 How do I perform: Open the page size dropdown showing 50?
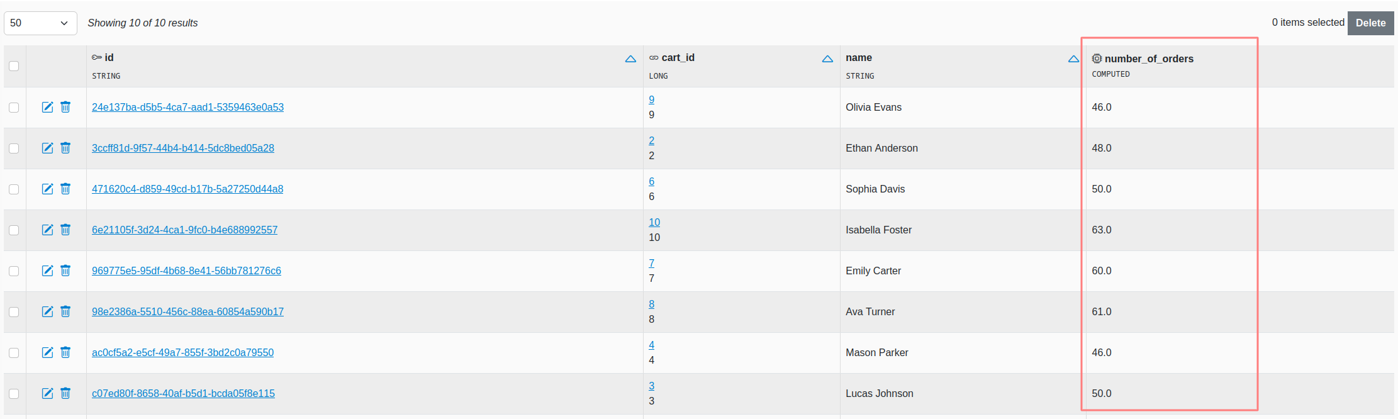point(40,23)
